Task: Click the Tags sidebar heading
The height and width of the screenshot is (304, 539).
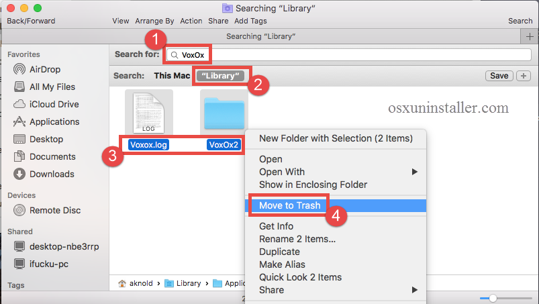Action: pyautogui.click(x=16, y=285)
